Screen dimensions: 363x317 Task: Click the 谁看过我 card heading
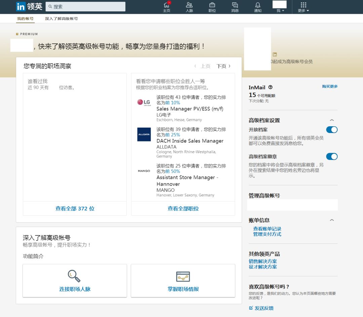(38, 81)
